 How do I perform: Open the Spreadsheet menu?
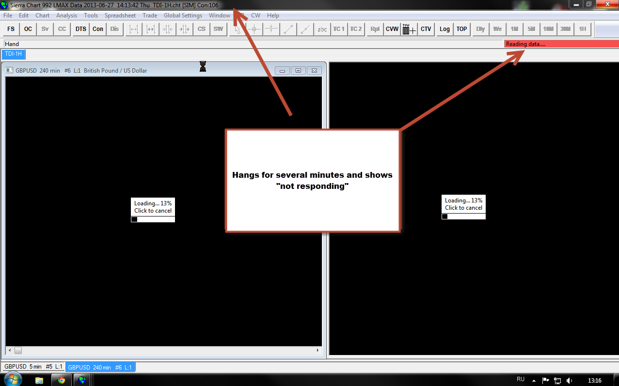120,15
